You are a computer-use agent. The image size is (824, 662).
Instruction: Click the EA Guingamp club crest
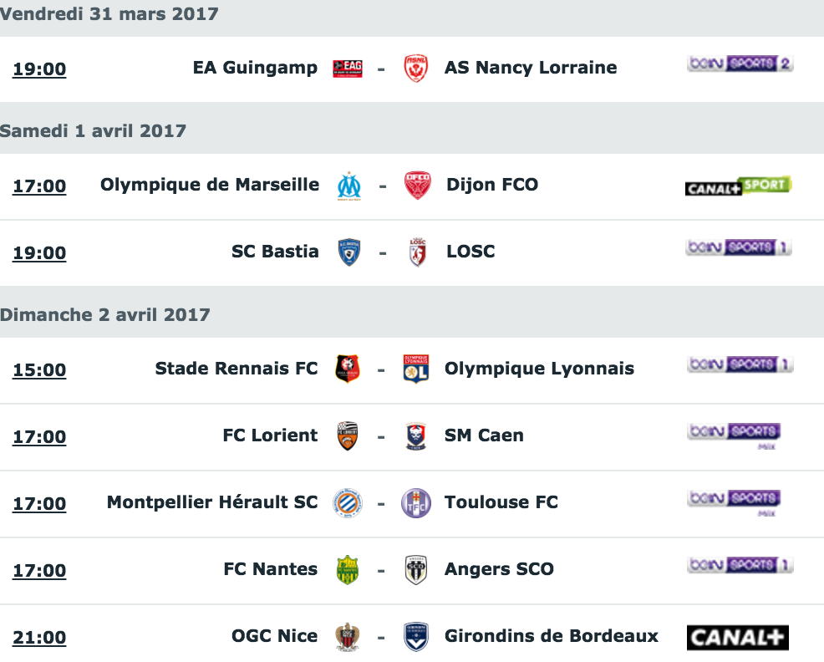pos(348,69)
